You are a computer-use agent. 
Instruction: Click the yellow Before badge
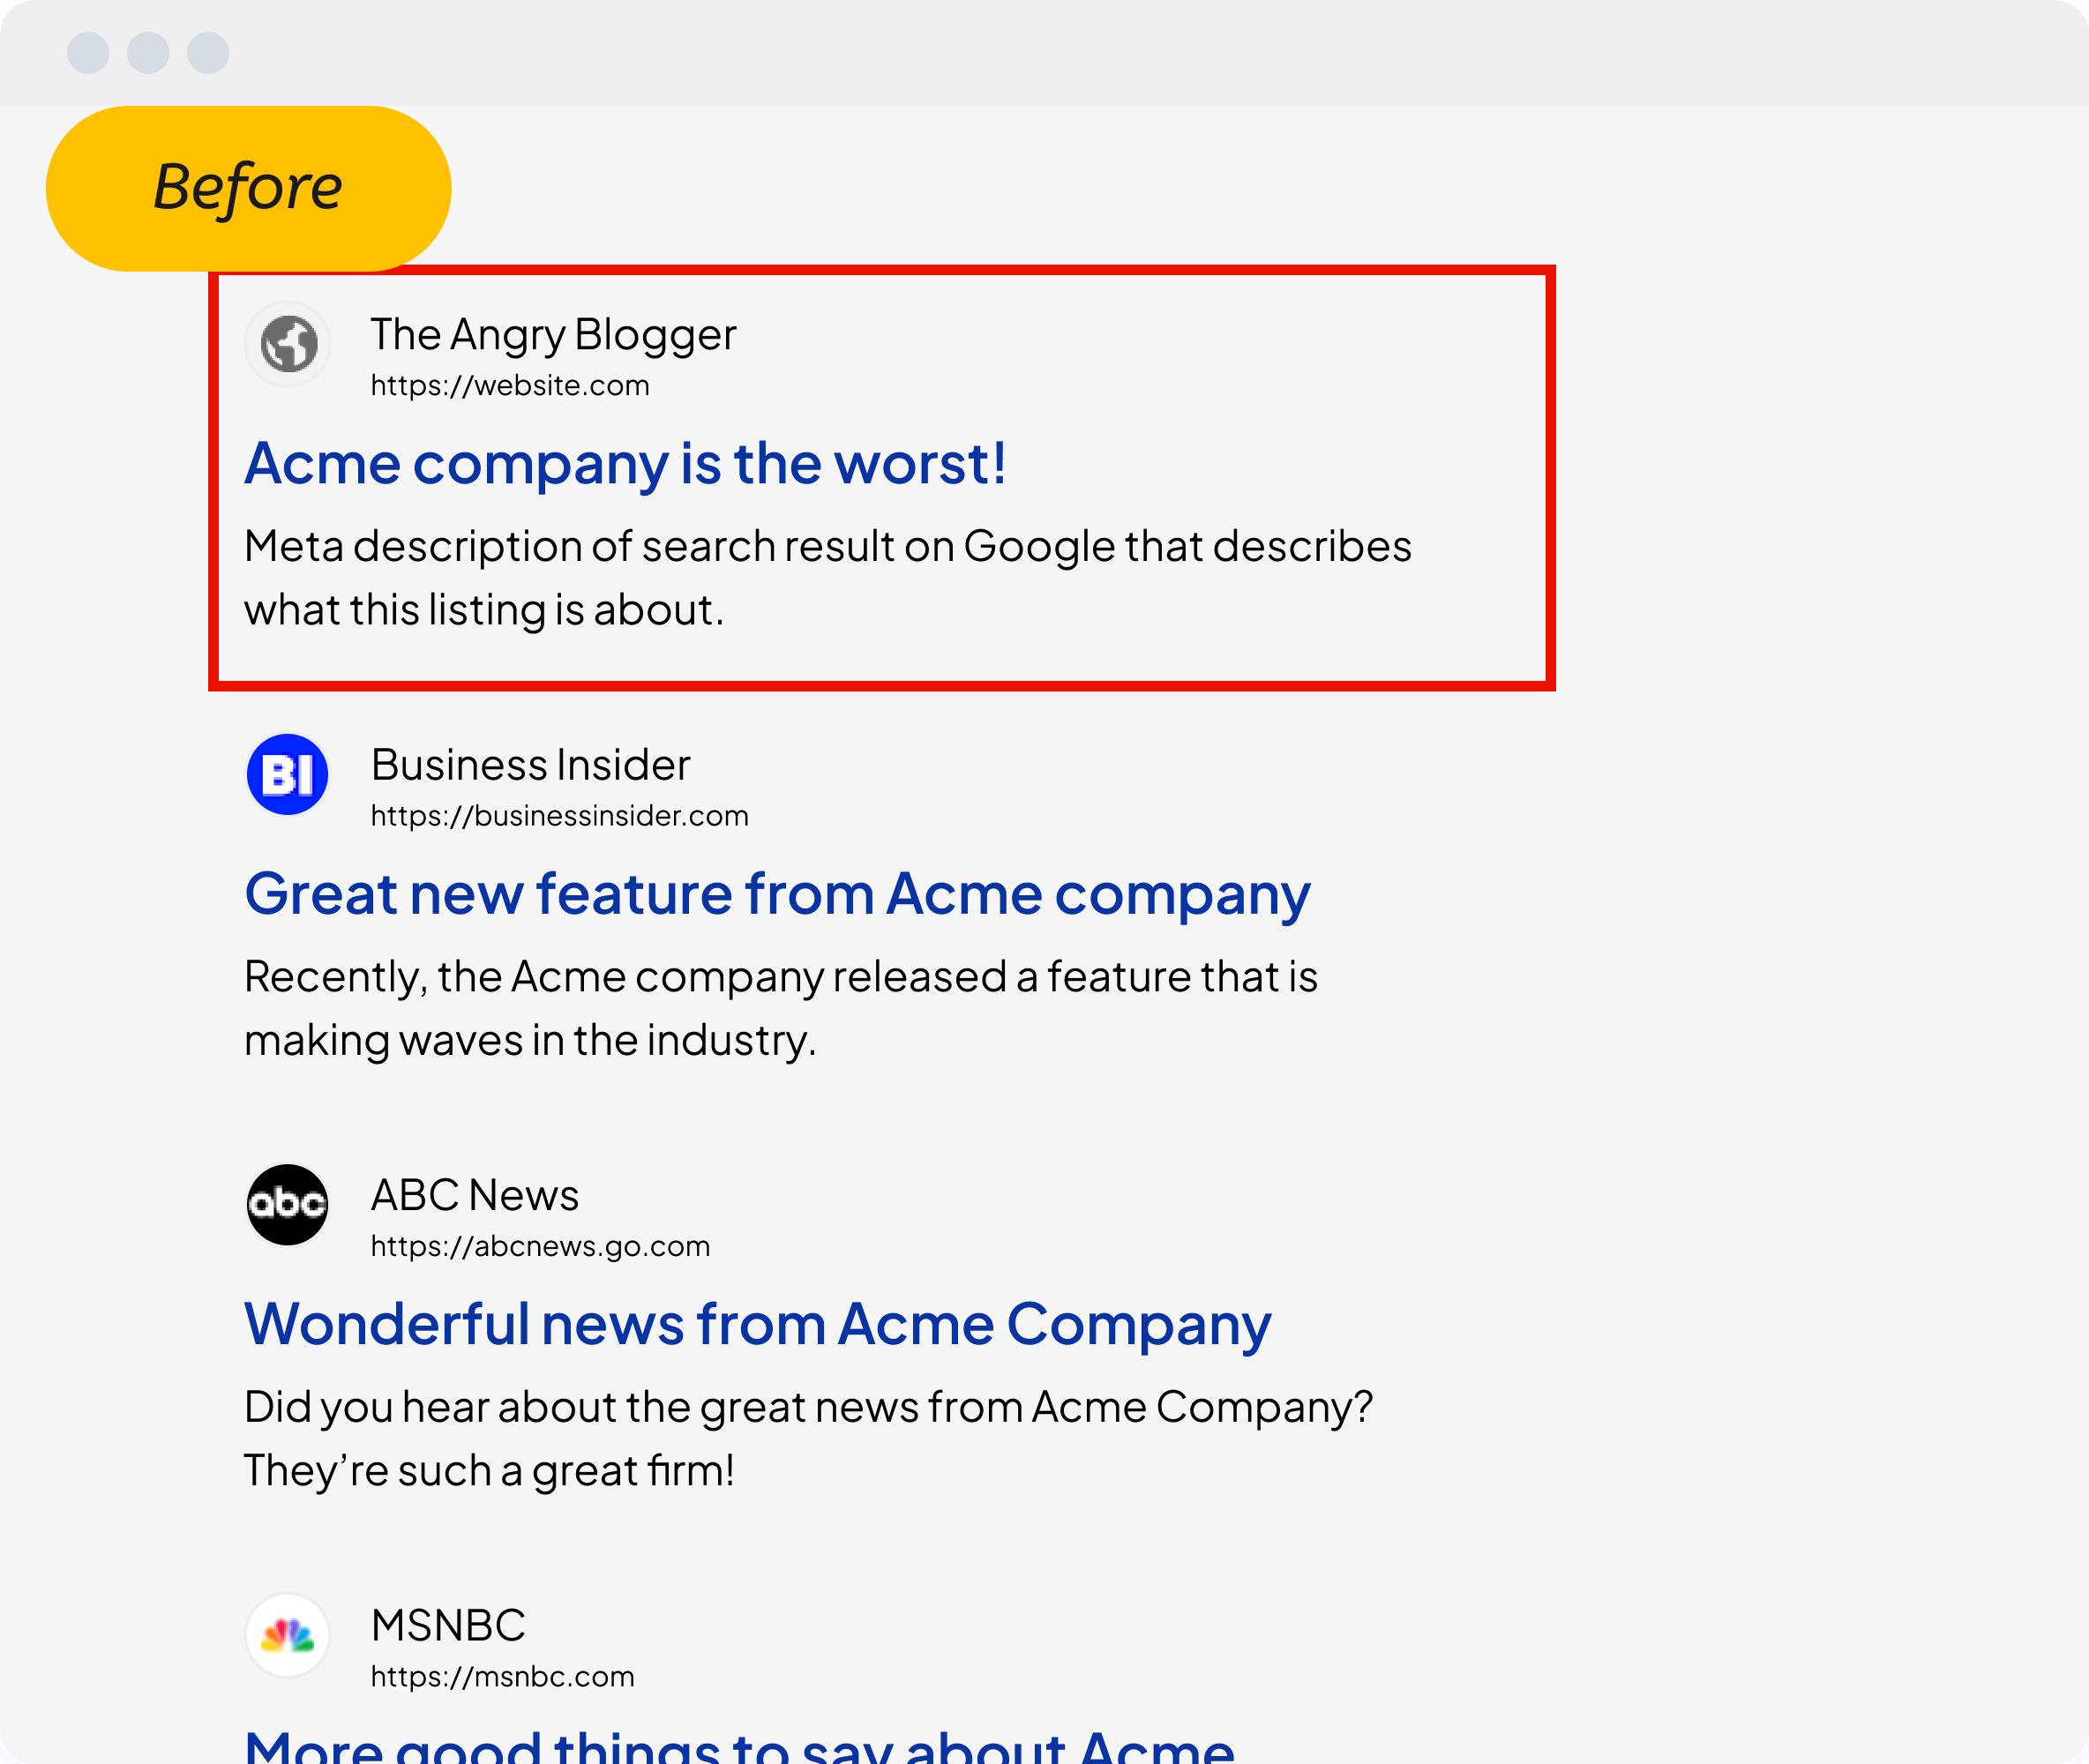pos(248,188)
